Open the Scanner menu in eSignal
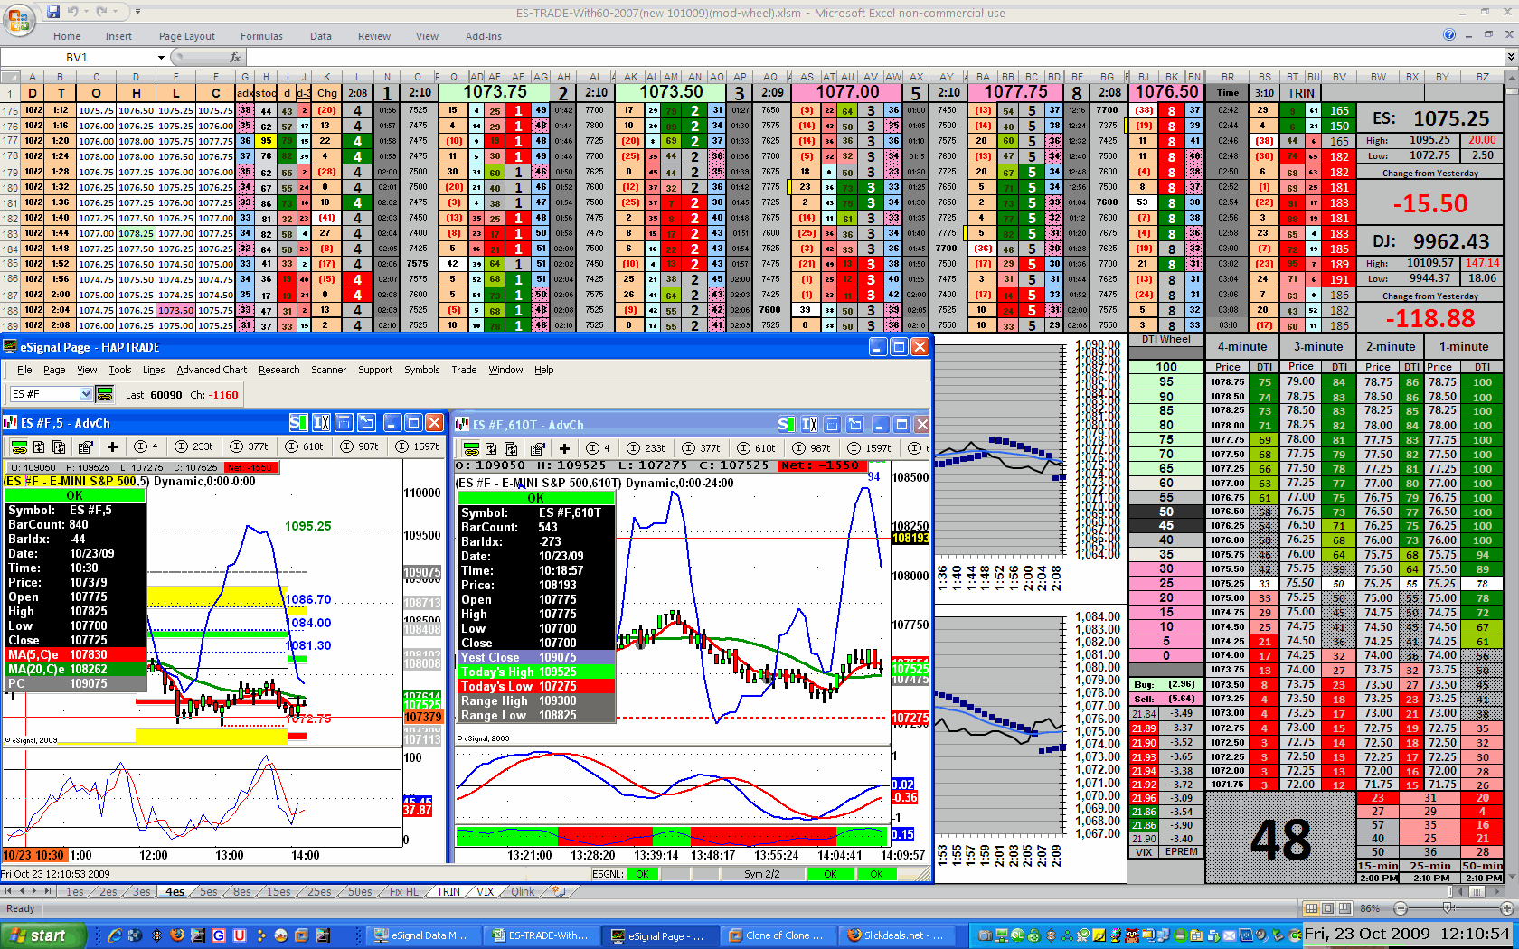The width and height of the screenshot is (1519, 949). [x=328, y=370]
